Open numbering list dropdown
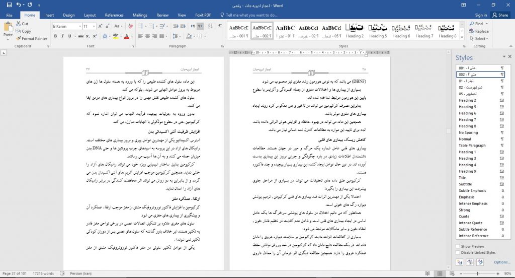 (157, 26)
